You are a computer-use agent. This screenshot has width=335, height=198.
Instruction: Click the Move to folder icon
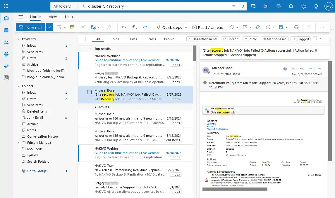[93, 27]
